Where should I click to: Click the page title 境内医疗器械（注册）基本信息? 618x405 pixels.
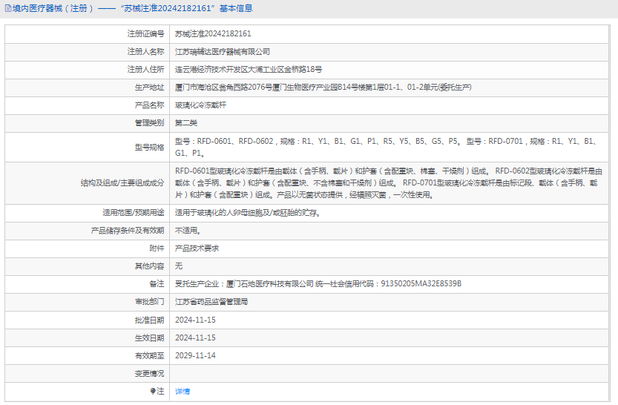(x=132, y=8)
